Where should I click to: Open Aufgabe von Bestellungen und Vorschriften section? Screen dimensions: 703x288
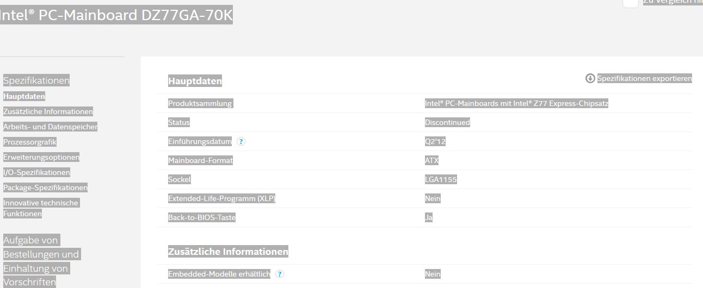point(41,261)
